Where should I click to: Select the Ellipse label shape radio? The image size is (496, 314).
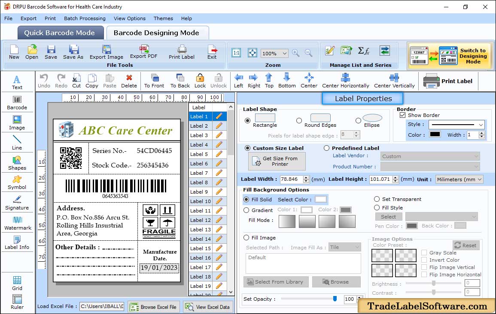[x=358, y=120]
